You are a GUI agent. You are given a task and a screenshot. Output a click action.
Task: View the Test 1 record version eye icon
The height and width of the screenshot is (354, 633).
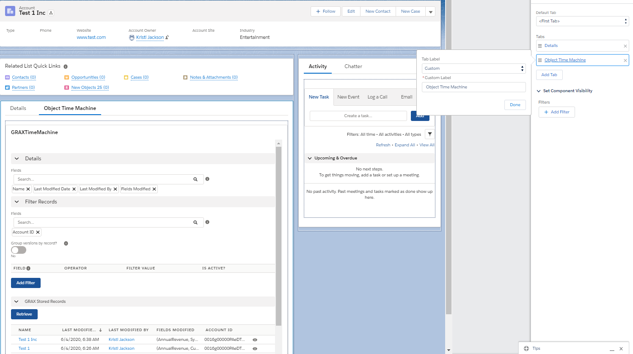click(255, 349)
